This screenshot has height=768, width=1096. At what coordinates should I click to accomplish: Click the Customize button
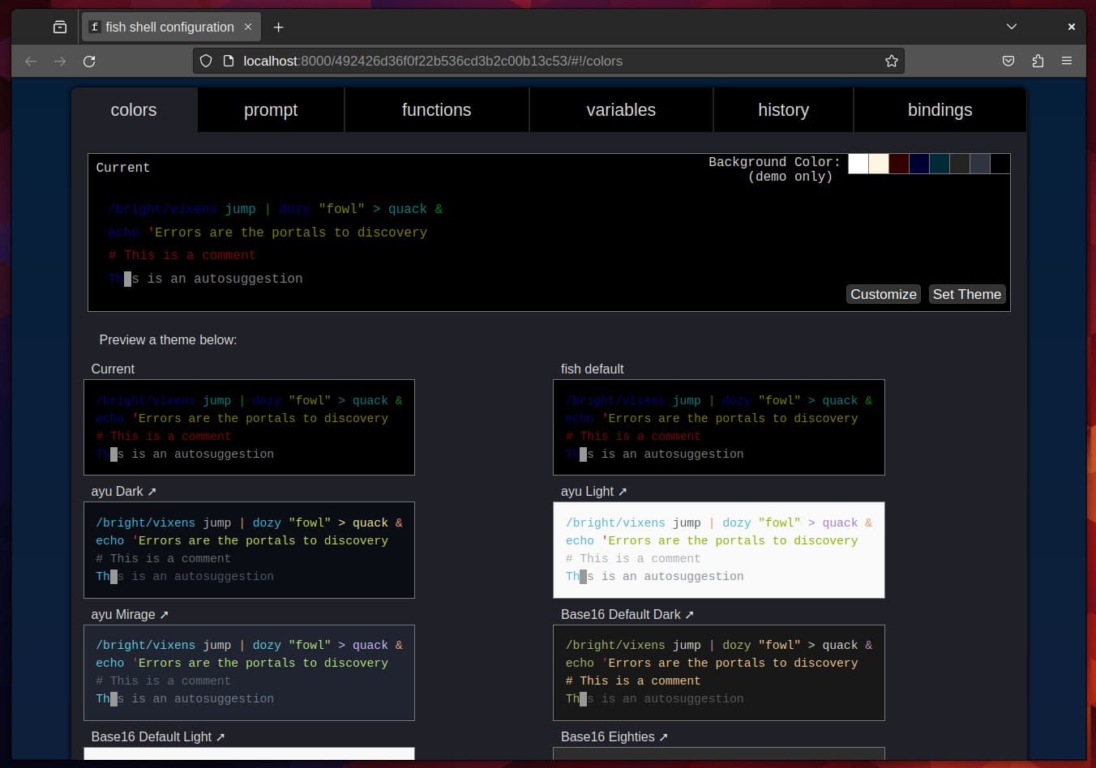coord(883,294)
